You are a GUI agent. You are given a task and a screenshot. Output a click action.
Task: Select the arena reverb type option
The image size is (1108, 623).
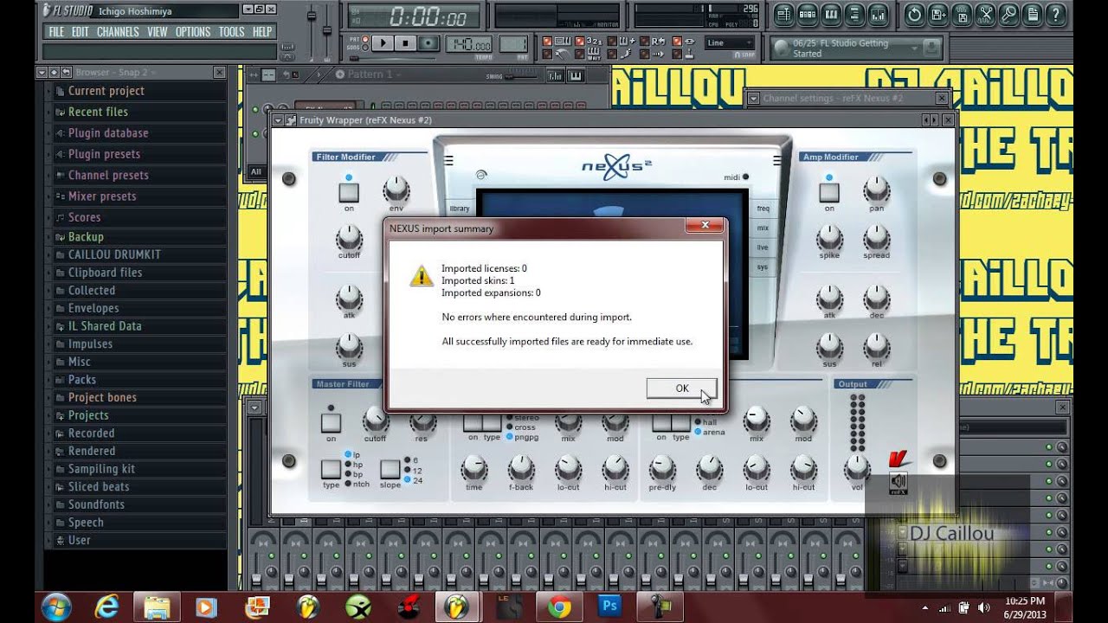[x=710, y=432]
